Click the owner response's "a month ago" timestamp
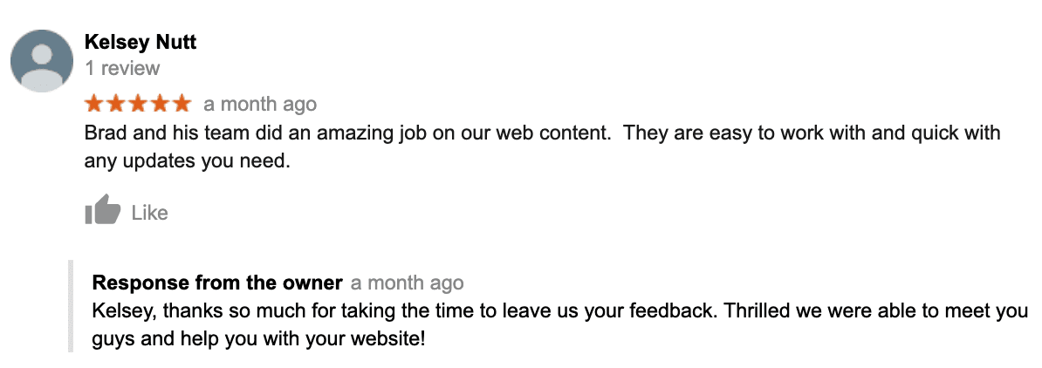Screen dimensions: 1042x368 click(408, 283)
